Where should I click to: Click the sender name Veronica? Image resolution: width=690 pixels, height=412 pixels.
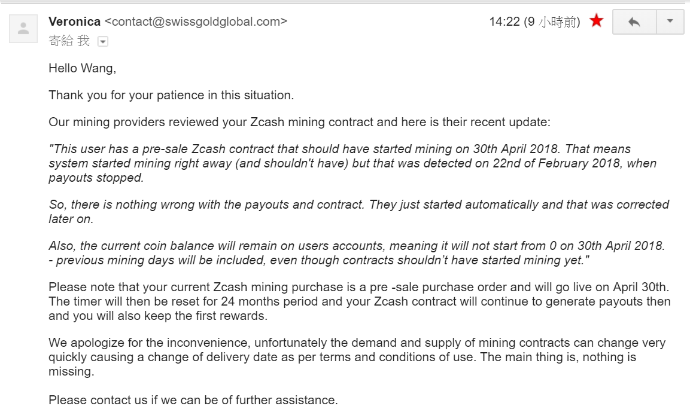tap(74, 22)
